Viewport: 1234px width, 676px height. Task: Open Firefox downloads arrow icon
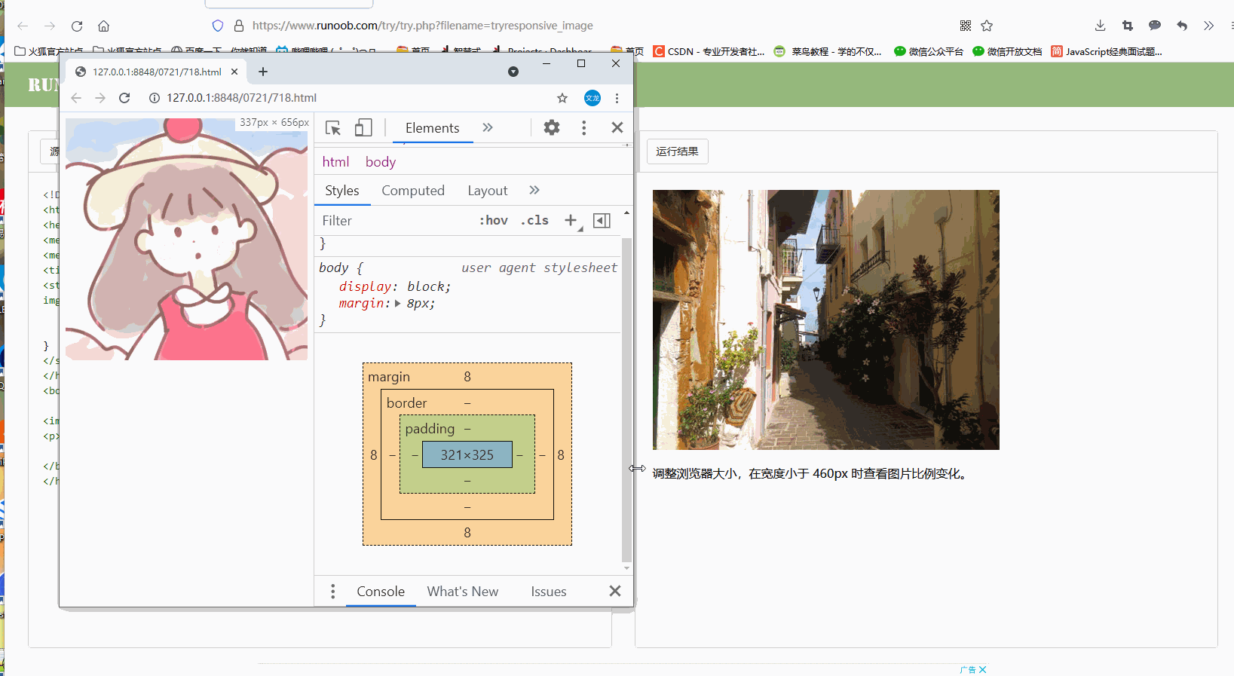tap(1101, 26)
